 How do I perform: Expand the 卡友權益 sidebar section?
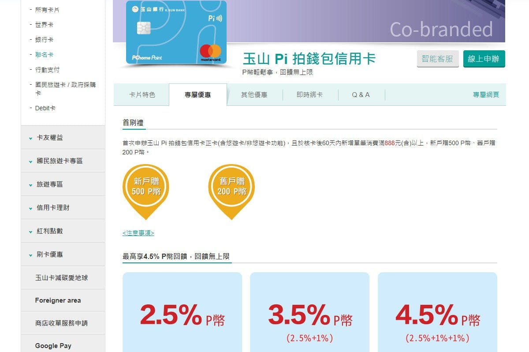63,138
